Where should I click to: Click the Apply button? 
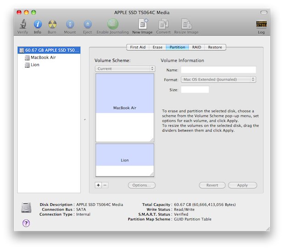[242, 185]
